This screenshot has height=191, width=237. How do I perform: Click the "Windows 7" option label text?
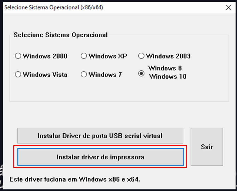[x=105, y=75]
